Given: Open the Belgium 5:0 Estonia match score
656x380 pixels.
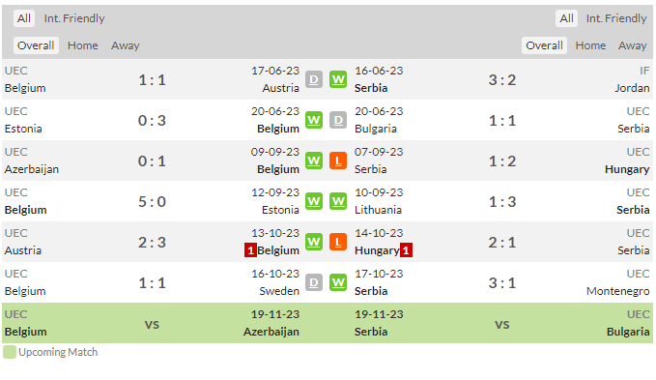Looking at the screenshot, I should (153, 201).
